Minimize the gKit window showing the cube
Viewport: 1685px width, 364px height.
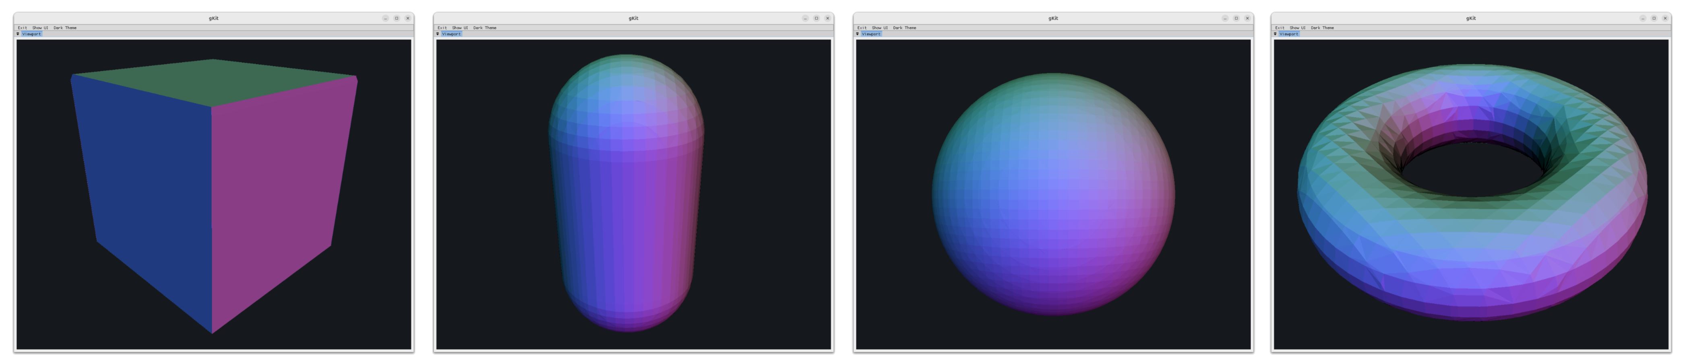[385, 18]
